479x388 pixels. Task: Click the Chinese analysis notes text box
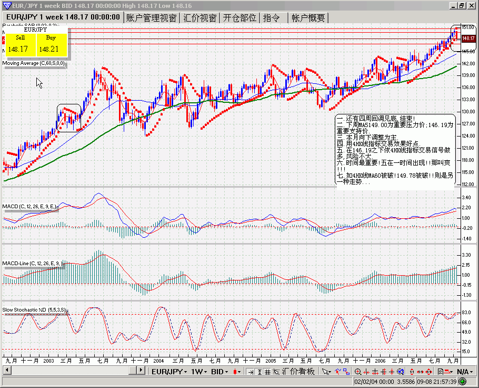[395, 150]
